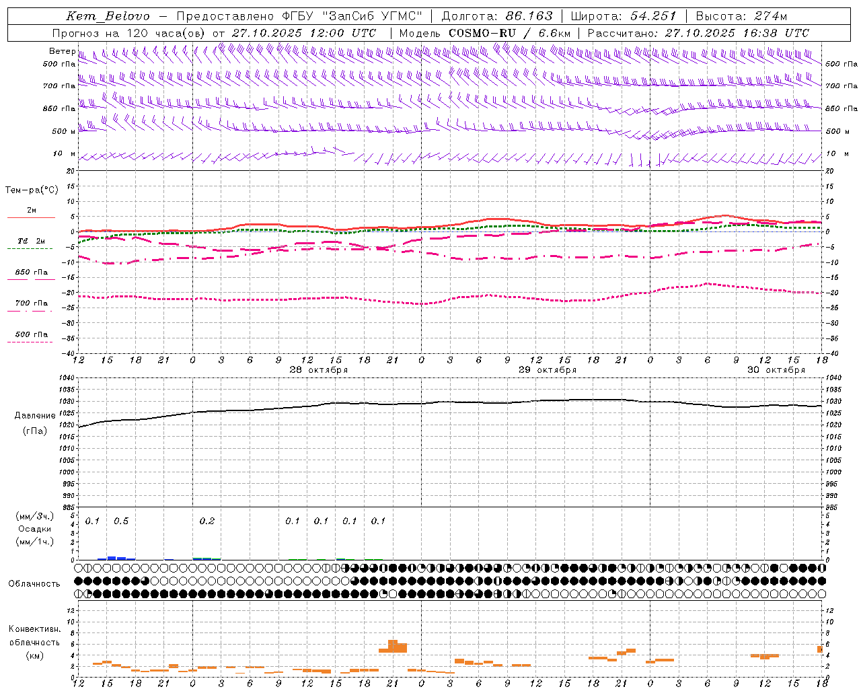The image size is (861, 689).
Task: Click the 'Осадки' precipitation label
Action: click(x=35, y=529)
